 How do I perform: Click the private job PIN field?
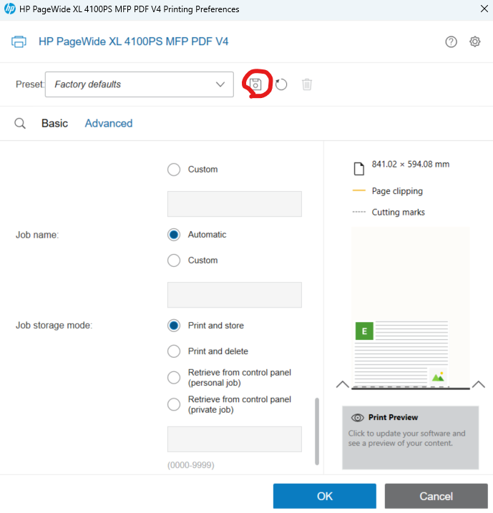tap(235, 439)
